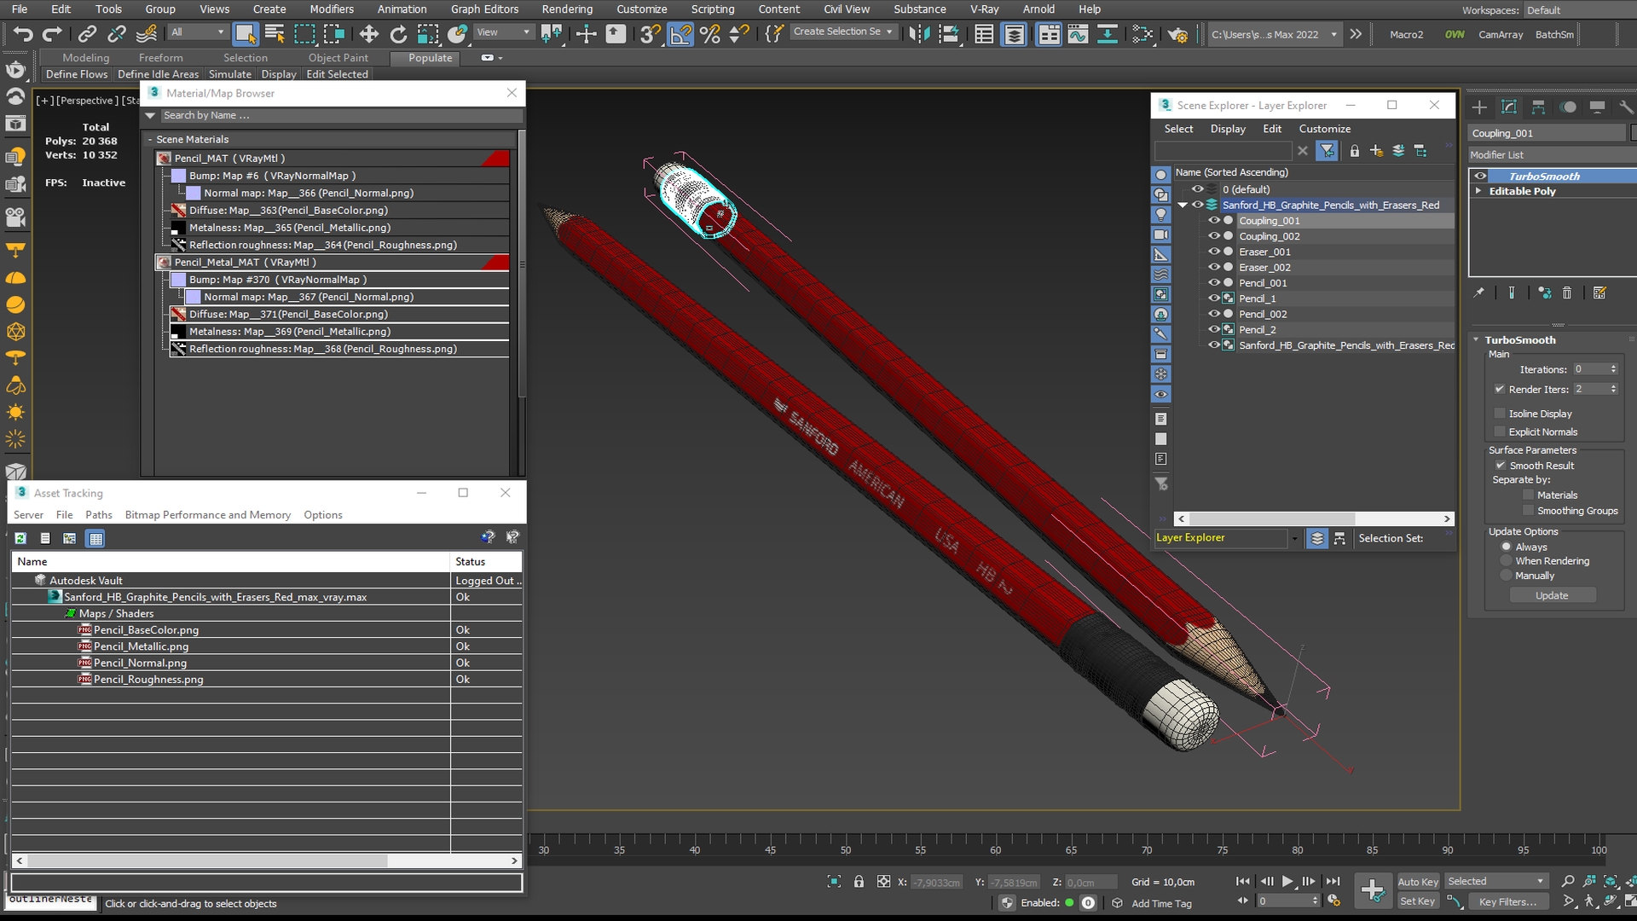The height and width of the screenshot is (921, 1637).
Task: Click the Align tool icon
Action: point(948,34)
